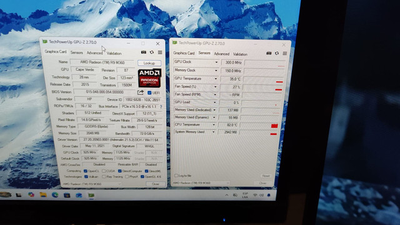
Task: Toggle the OpenGL 4.6 checkbox
Action: tap(142, 176)
